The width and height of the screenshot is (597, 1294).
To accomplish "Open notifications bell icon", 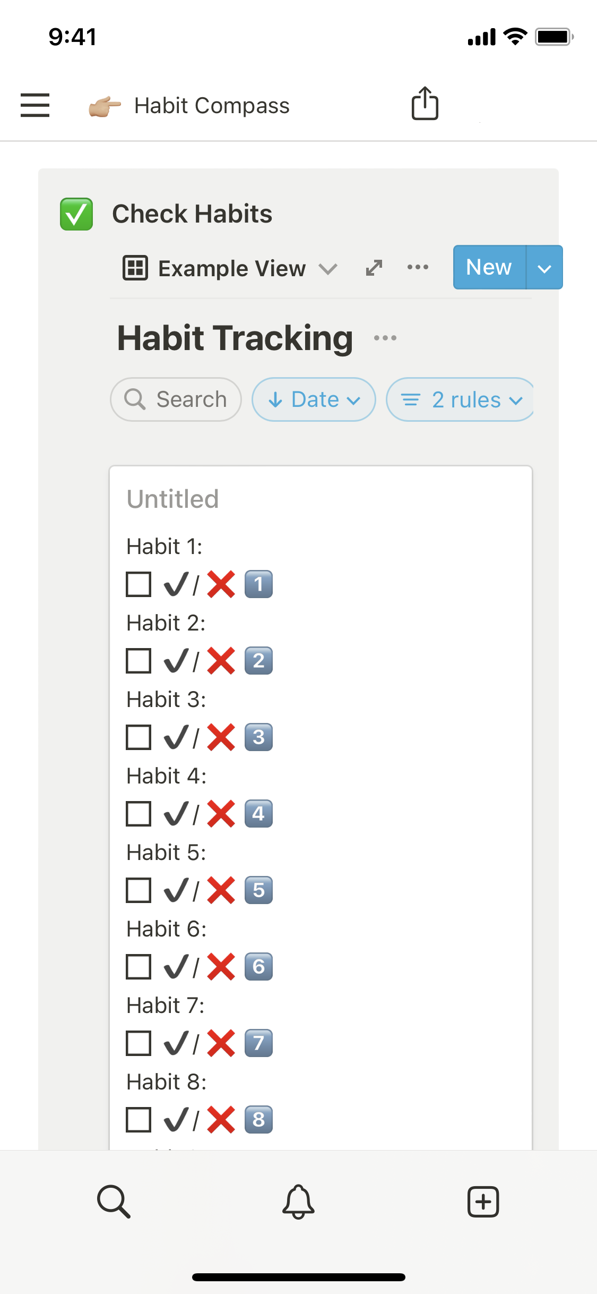I will (x=298, y=1201).
